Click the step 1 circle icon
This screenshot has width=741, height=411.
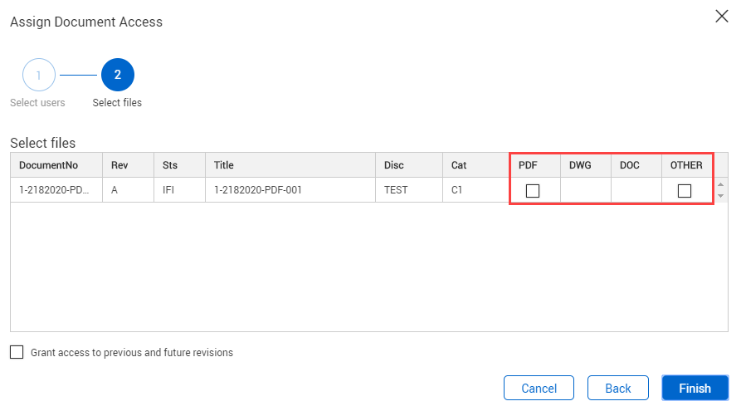38,75
